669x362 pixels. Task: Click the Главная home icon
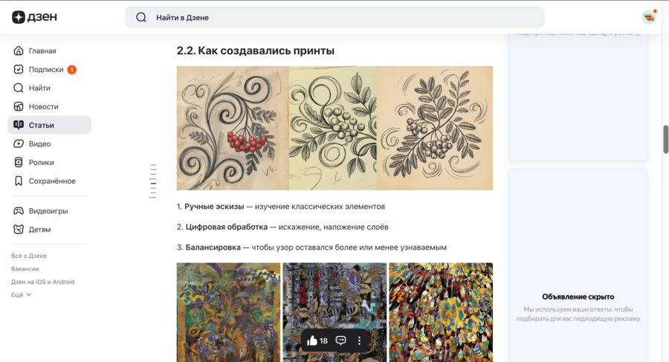pyautogui.click(x=19, y=51)
